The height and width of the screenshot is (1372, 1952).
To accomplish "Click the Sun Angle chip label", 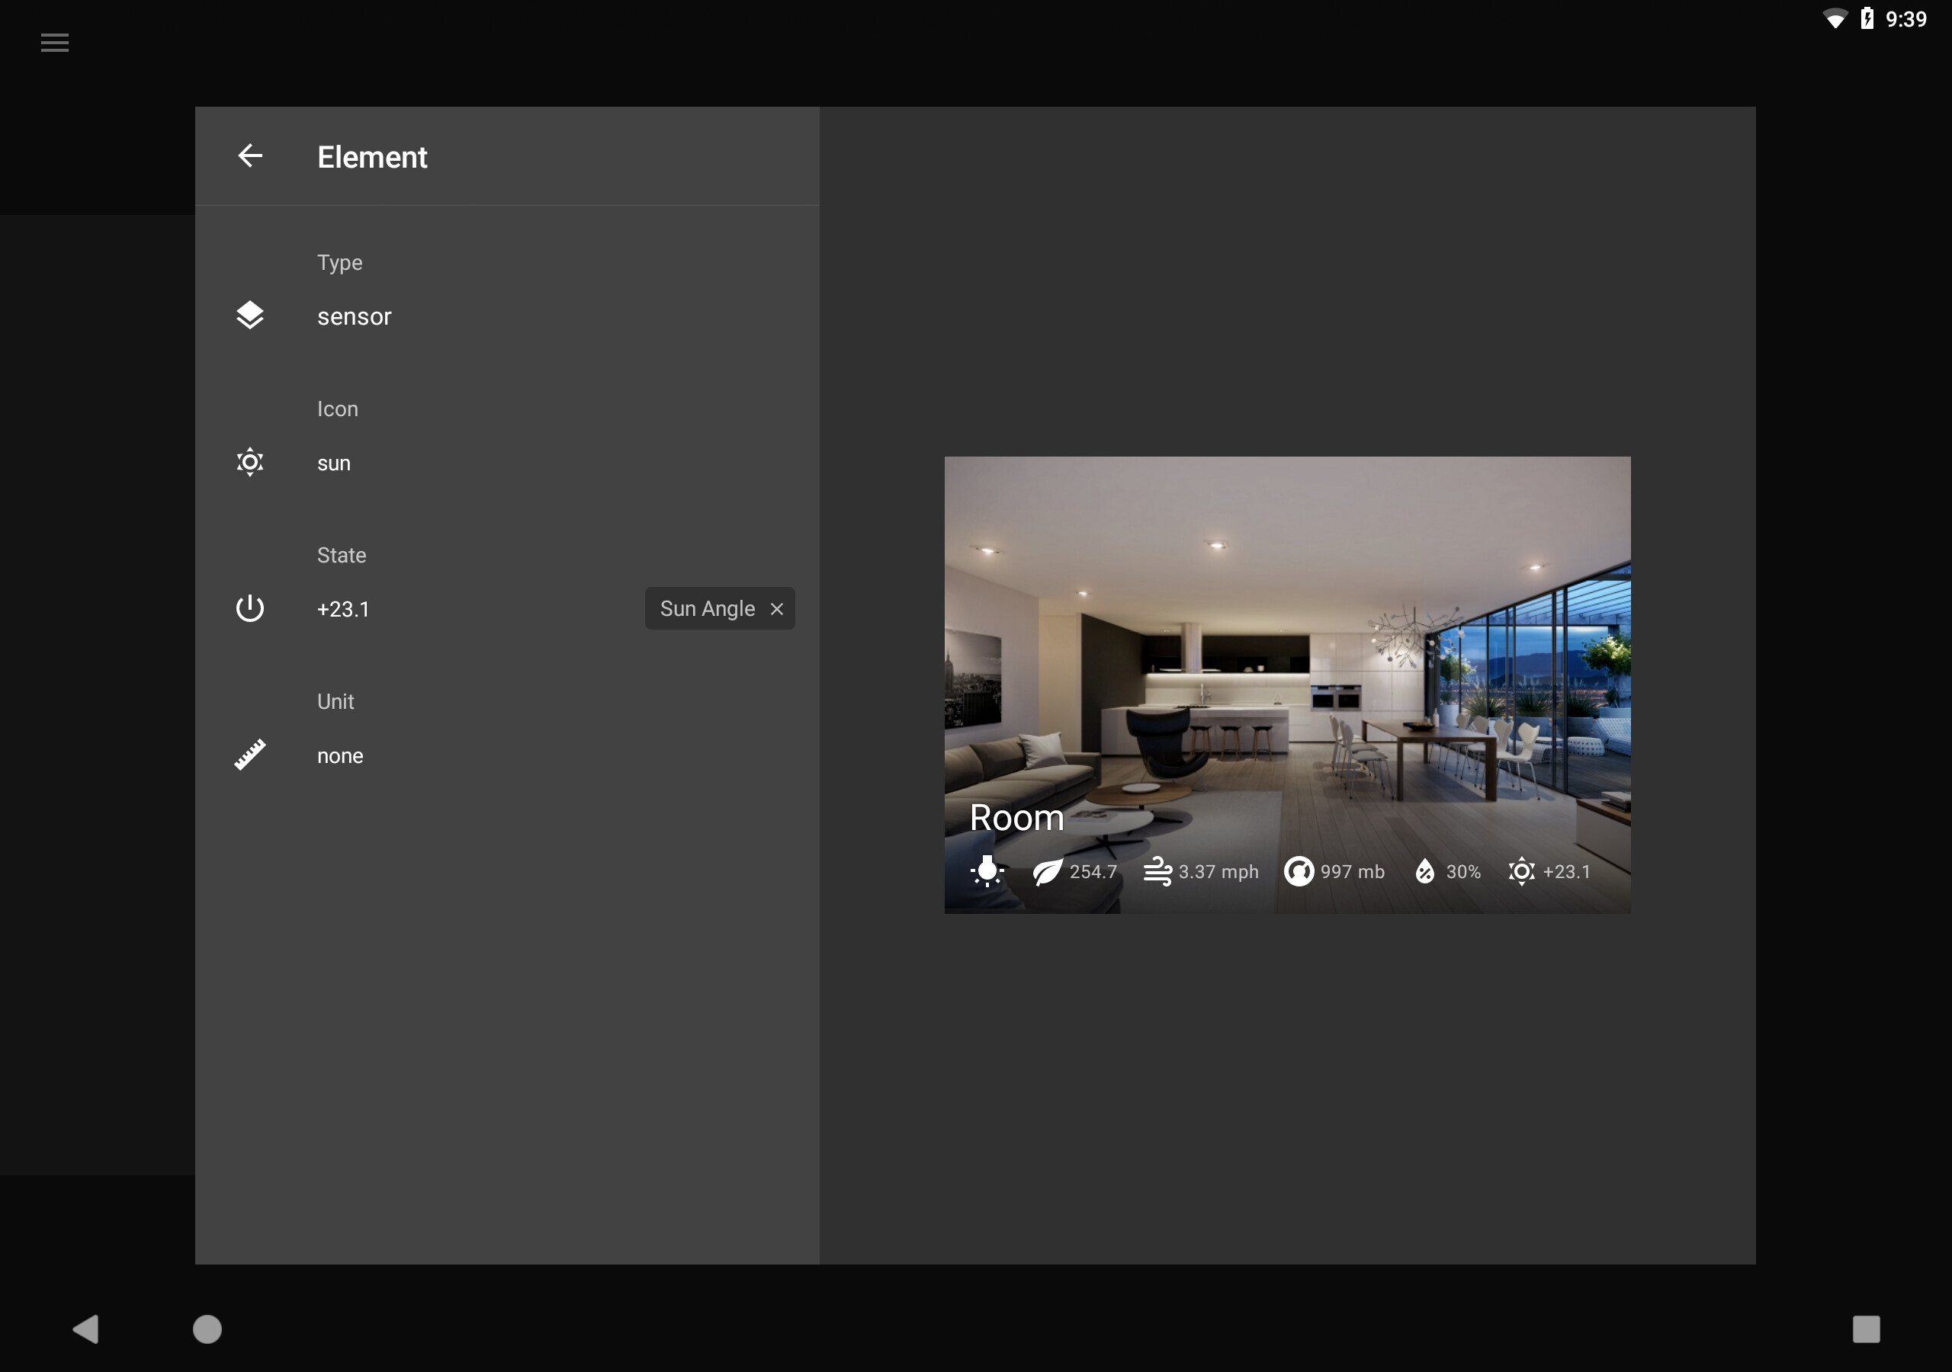I will [707, 607].
